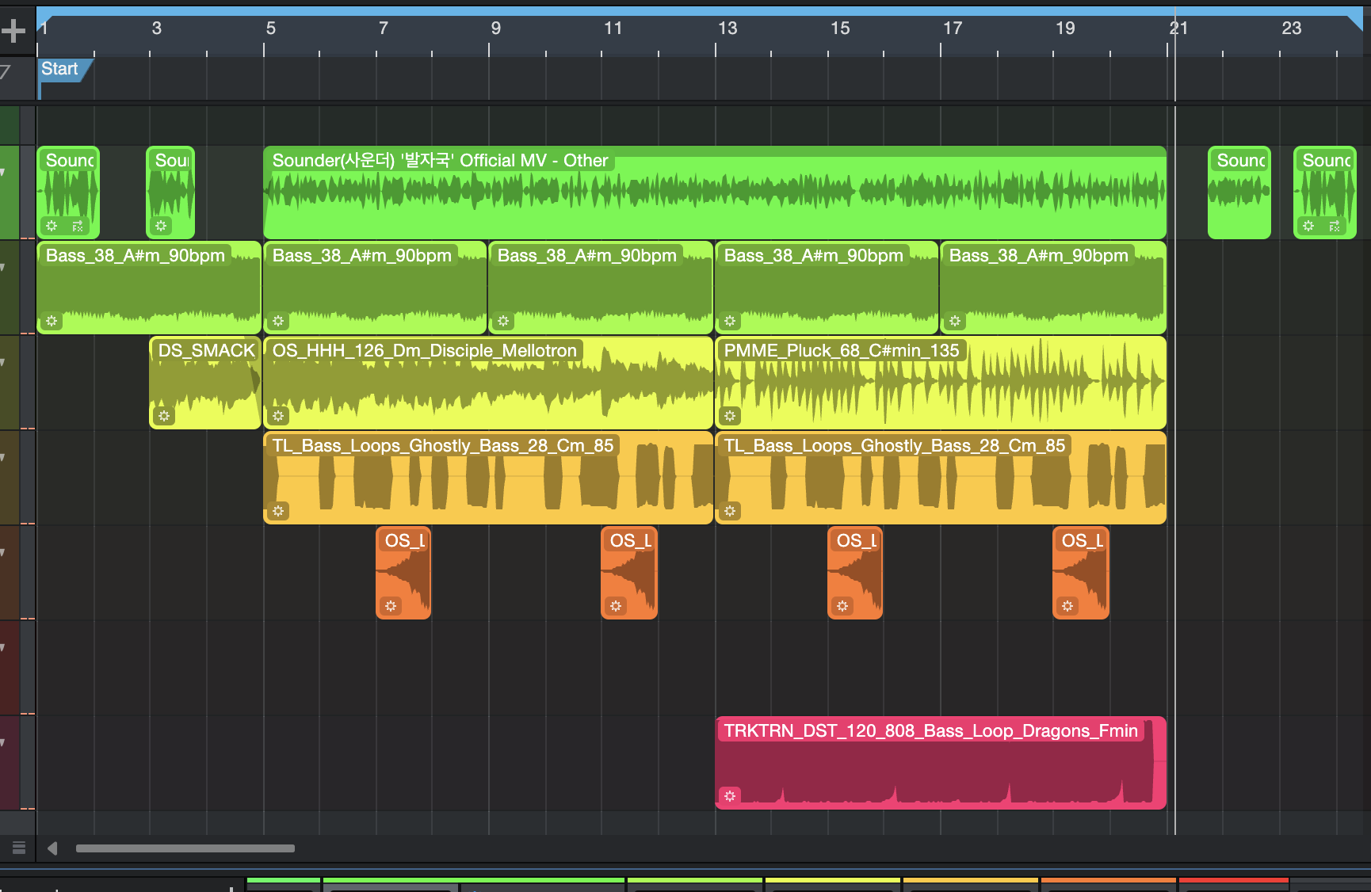Click the amber-orange mixer channel color strip
This screenshot has width=1371, height=892.
pos(971,880)
